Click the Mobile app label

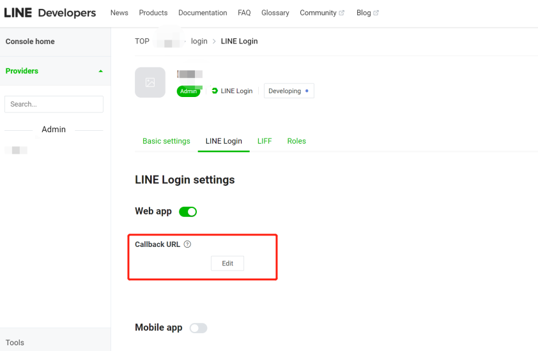[158, 327]
